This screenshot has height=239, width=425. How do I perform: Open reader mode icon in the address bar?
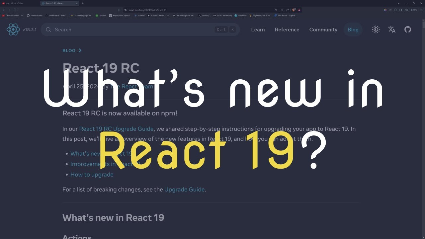282,10
